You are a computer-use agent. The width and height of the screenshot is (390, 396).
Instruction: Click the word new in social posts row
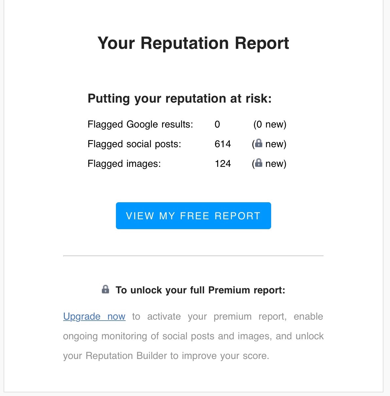[x=274, y=144]
